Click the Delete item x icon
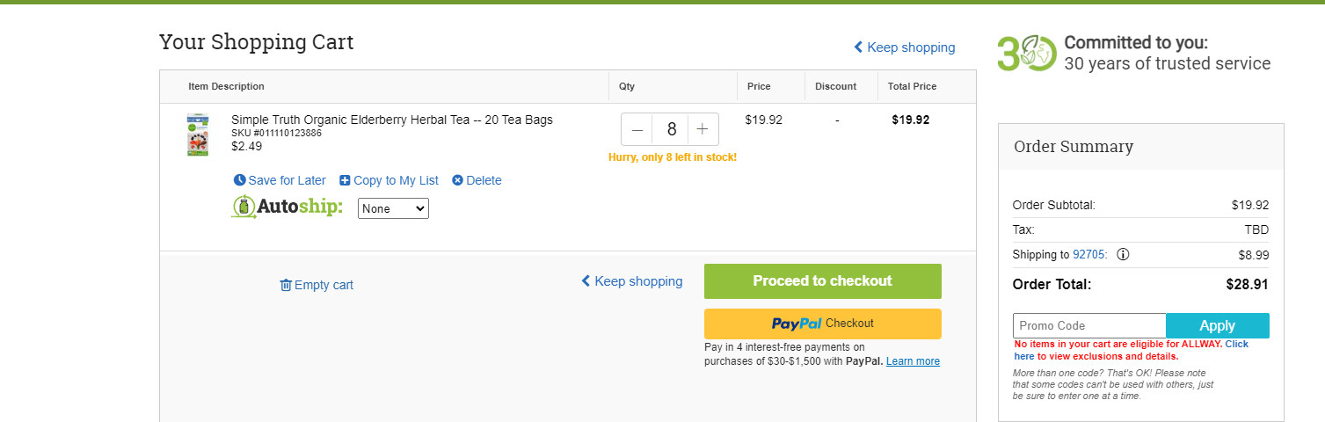Image resolution: width=1325 pixels, height=422 pixels. [457, 180]
